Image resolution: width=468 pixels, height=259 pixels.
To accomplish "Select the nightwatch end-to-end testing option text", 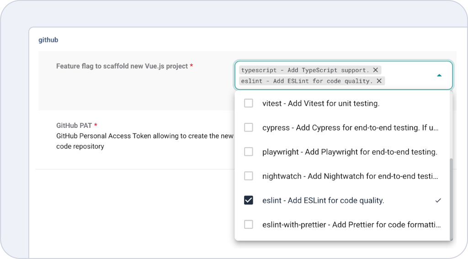I will point(350,176).
